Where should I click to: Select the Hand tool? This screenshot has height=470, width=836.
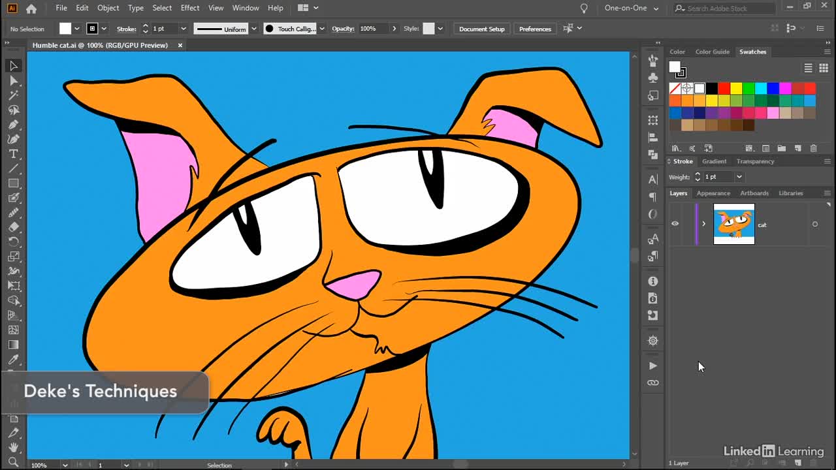point(13,448)
